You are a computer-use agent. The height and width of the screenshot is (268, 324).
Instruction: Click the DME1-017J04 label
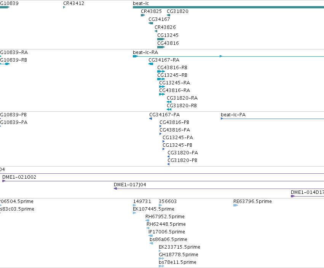130,185
